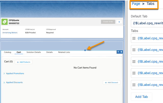This screenshot has width=163, height=103.
Task: Open the second tab label in Tabs list
Action: 150,50
